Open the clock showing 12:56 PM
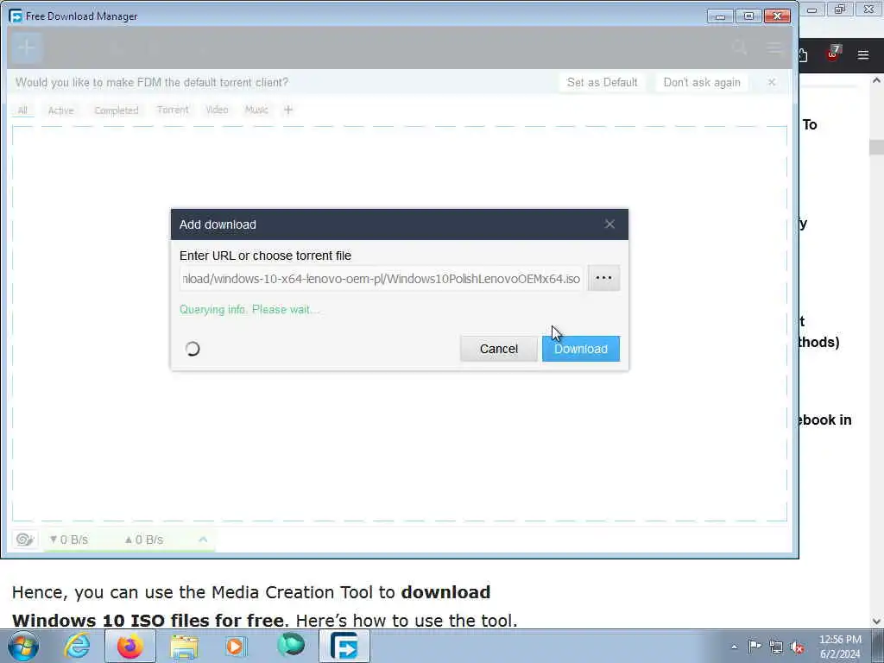This screenshot has width=884, height=663. pos(840,647)
